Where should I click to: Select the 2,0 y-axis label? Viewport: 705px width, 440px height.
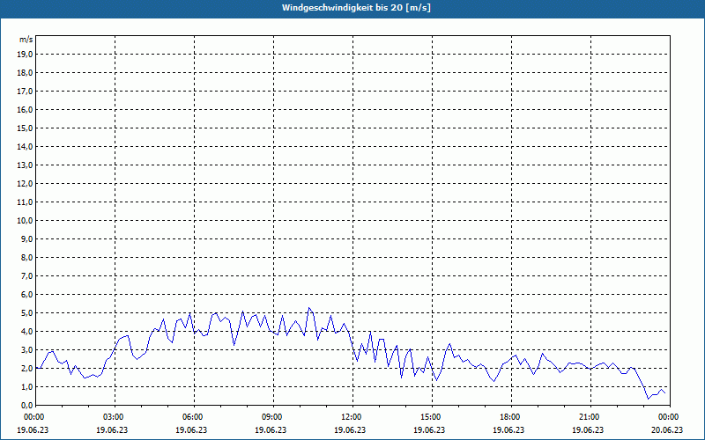[x=27, y=368]
